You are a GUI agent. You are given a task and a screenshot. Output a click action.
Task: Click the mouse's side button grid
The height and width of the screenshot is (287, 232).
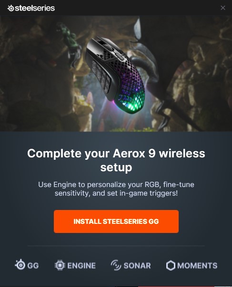pos(101,75)
